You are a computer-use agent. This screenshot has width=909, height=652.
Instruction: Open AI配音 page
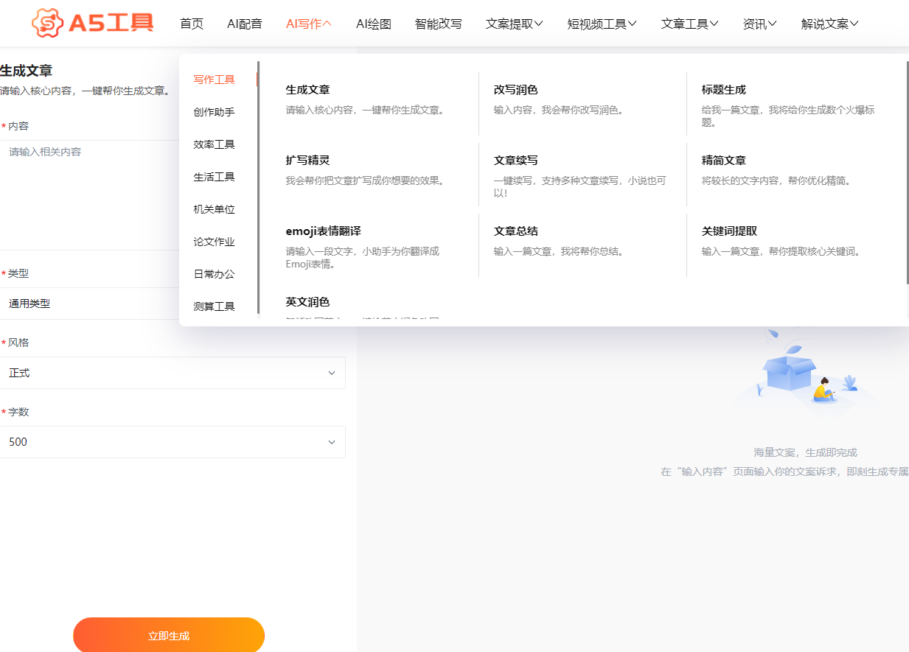click(245, 24)
